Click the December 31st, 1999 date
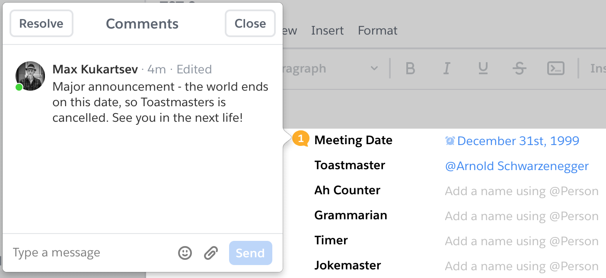The width and height of the screenshot is (606, 278). click(x=518, y=141)
